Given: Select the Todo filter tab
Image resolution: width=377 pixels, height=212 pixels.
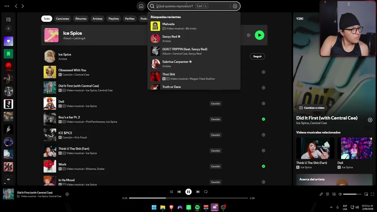Looking at the screenshot, I should 47,19.
